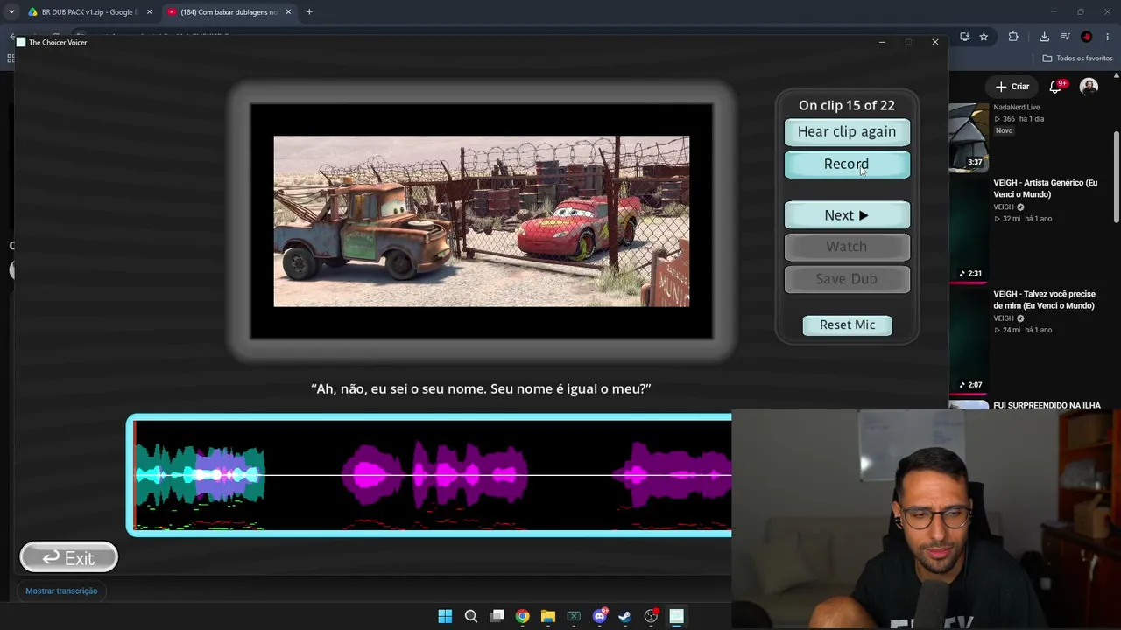Open FUI SURPREENDIDO NA ILHA video
Screen dimensions: 1121x630
coord(1047,405)
